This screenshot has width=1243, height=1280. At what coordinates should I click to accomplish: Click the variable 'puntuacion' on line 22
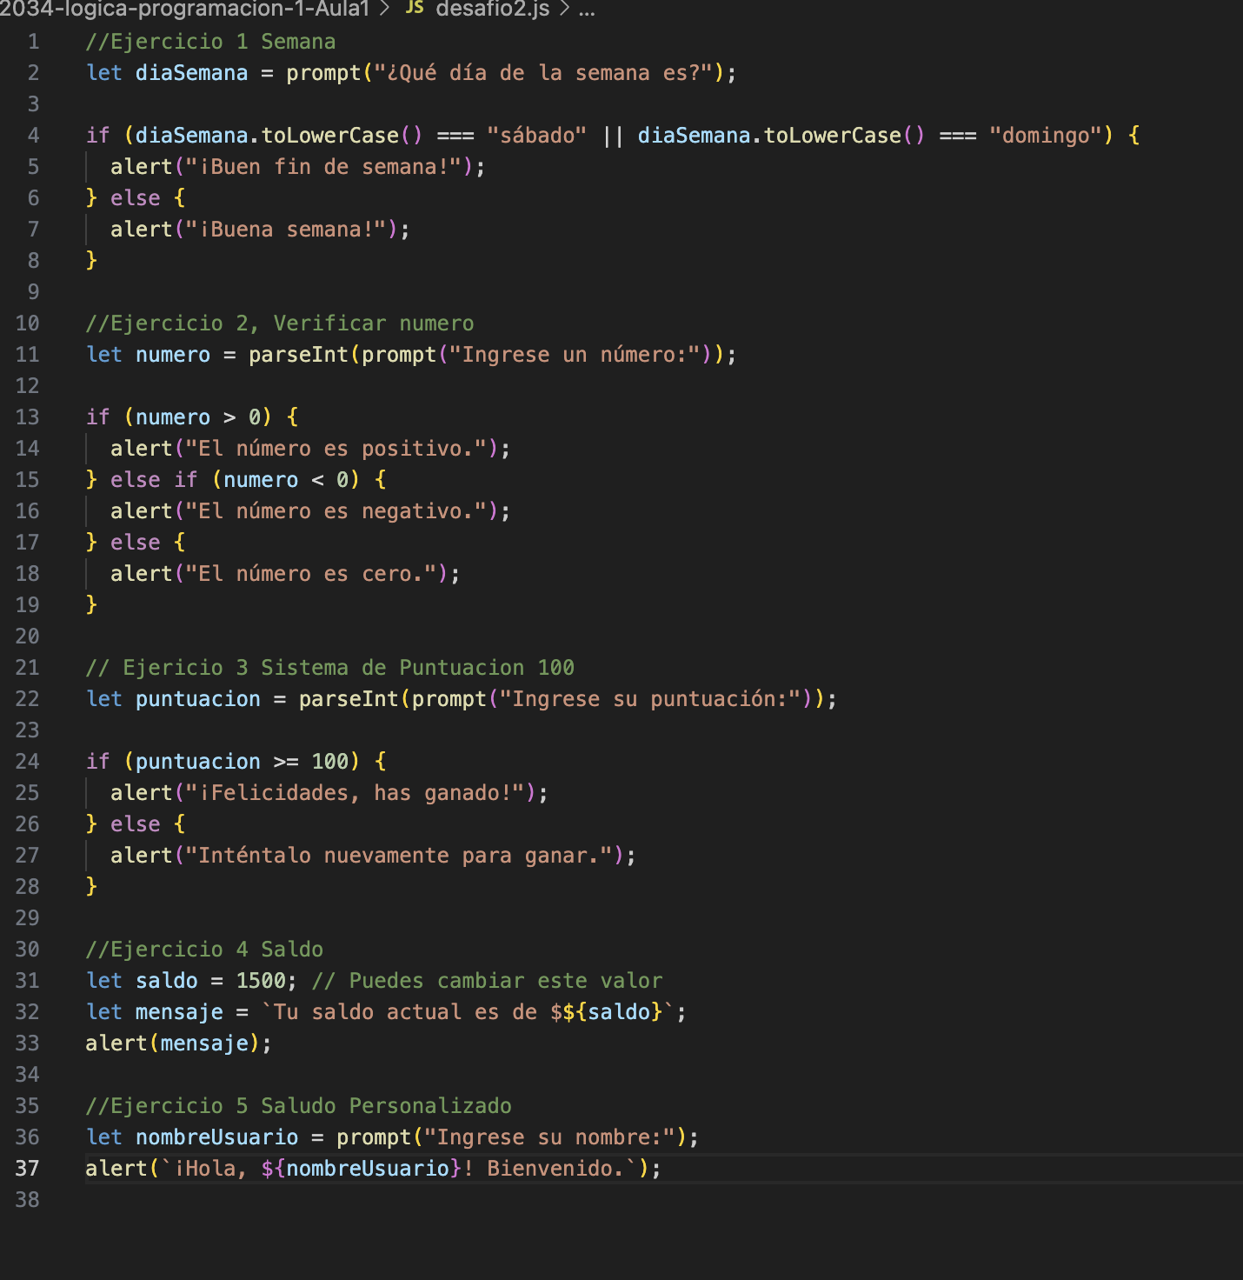(x=197, y=699)
